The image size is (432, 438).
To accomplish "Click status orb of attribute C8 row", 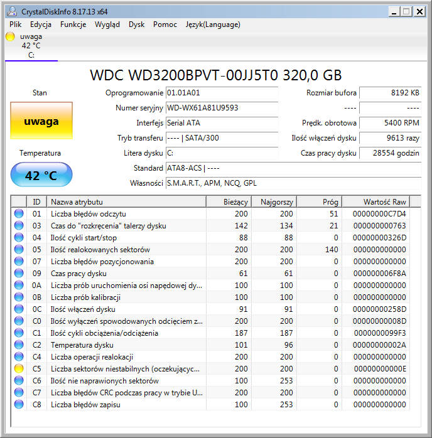I will [x=19, y=404].
